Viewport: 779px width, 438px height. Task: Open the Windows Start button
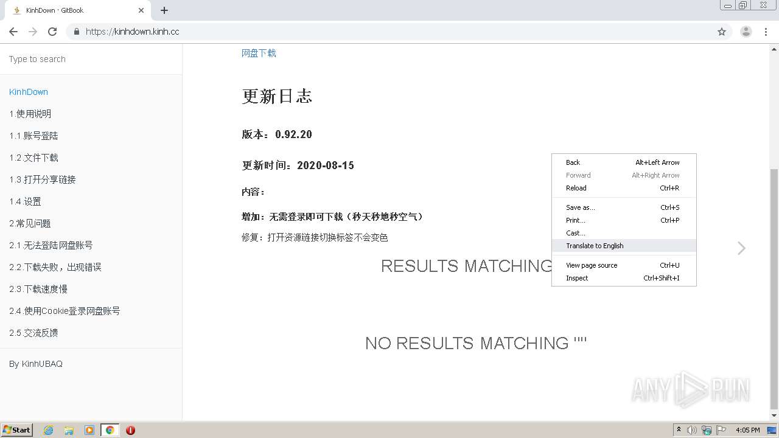click(17, 429)
